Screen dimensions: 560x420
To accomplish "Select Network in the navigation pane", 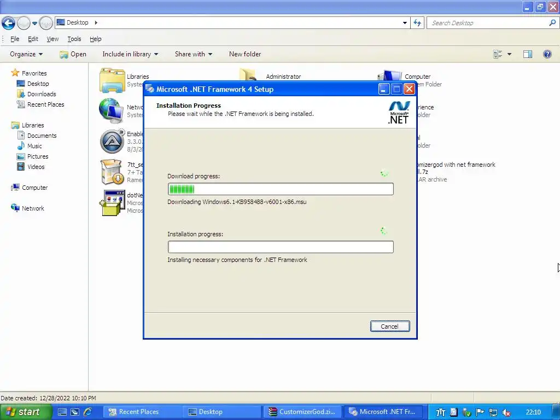I will 32,208.
